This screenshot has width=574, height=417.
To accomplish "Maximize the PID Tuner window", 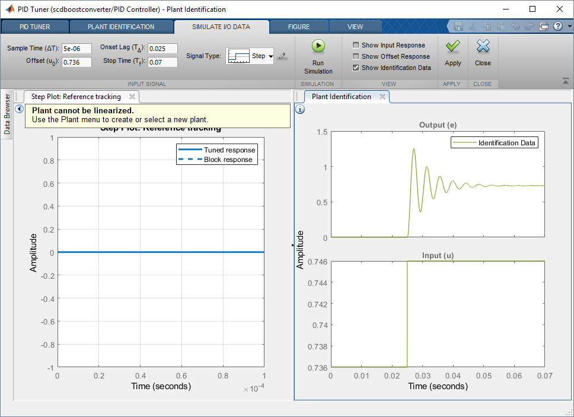I will point(532,9).
